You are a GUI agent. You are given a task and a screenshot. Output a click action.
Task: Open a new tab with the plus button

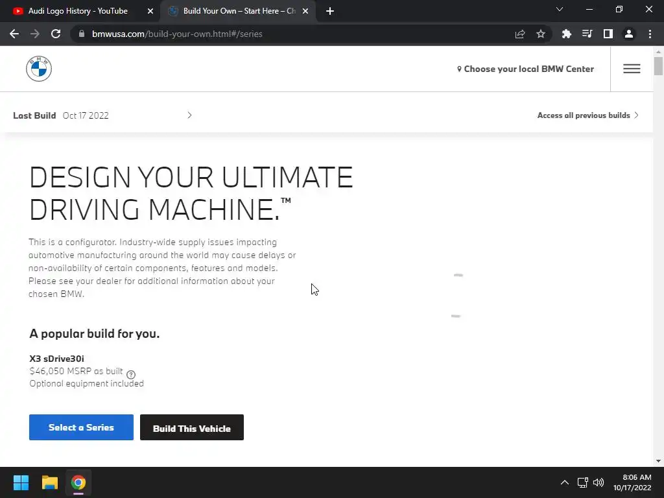coord(330,11)
